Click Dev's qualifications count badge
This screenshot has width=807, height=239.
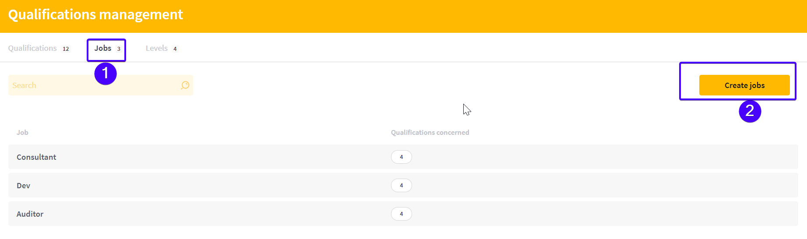(402, 186)
